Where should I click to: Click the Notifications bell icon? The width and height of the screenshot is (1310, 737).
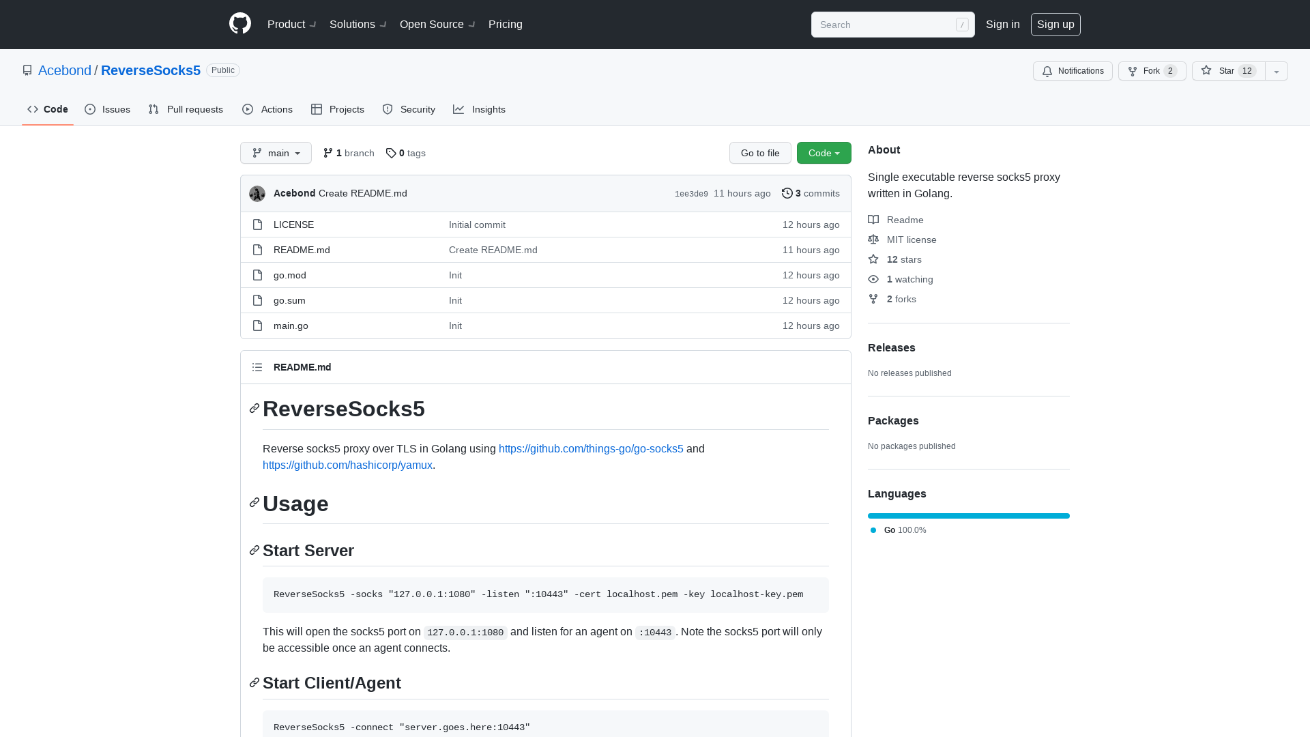point(1047,71)
